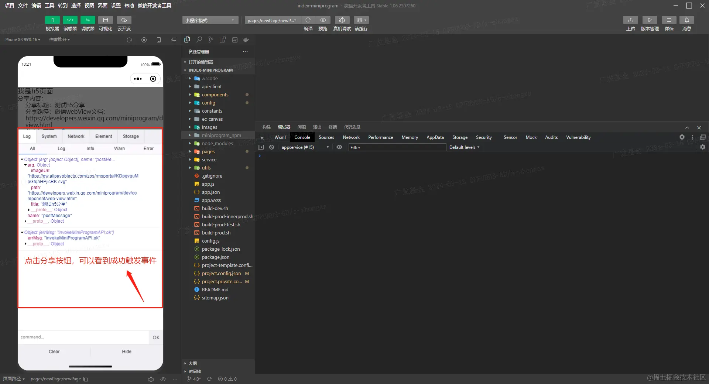Click the vConsole command input field
This screenshot has height=384, width=709.
coord(84,337)
